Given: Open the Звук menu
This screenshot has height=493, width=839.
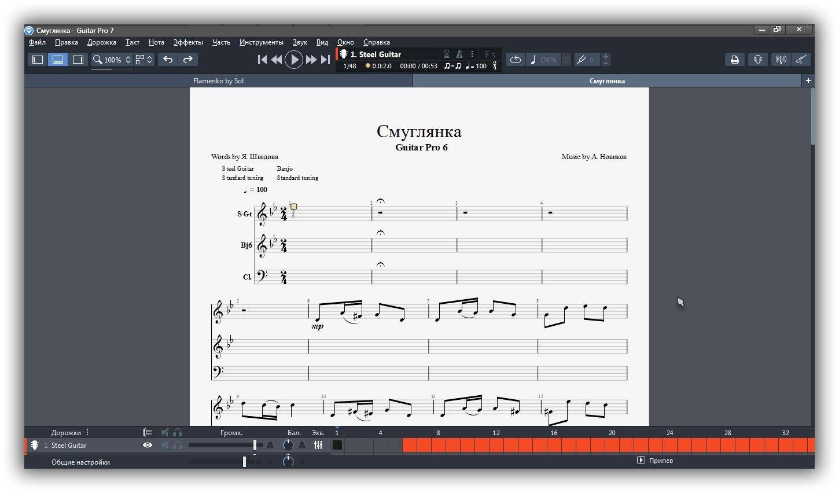Looking at the screenshot, I should pos(300,42).
